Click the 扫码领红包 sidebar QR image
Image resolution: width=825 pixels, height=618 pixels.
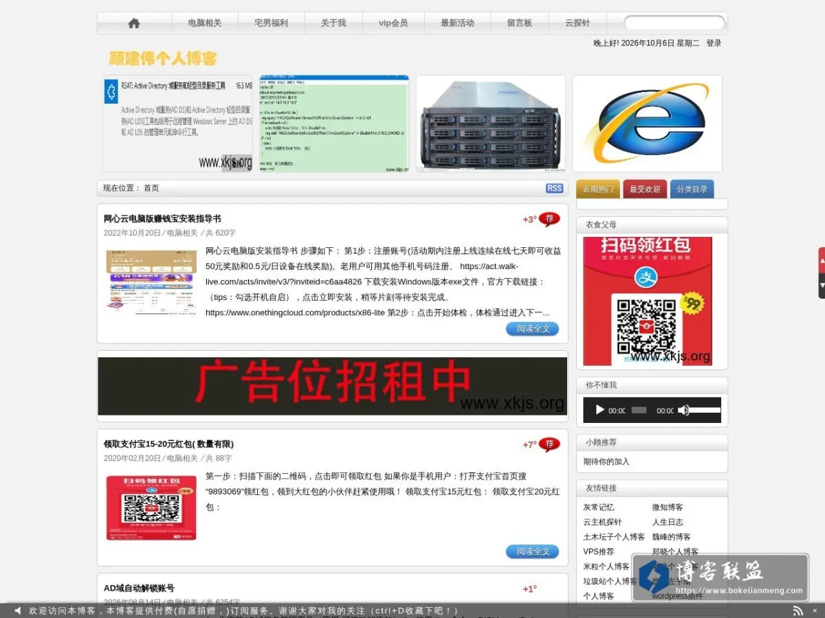pyautogui.click(x=648, y=301)
